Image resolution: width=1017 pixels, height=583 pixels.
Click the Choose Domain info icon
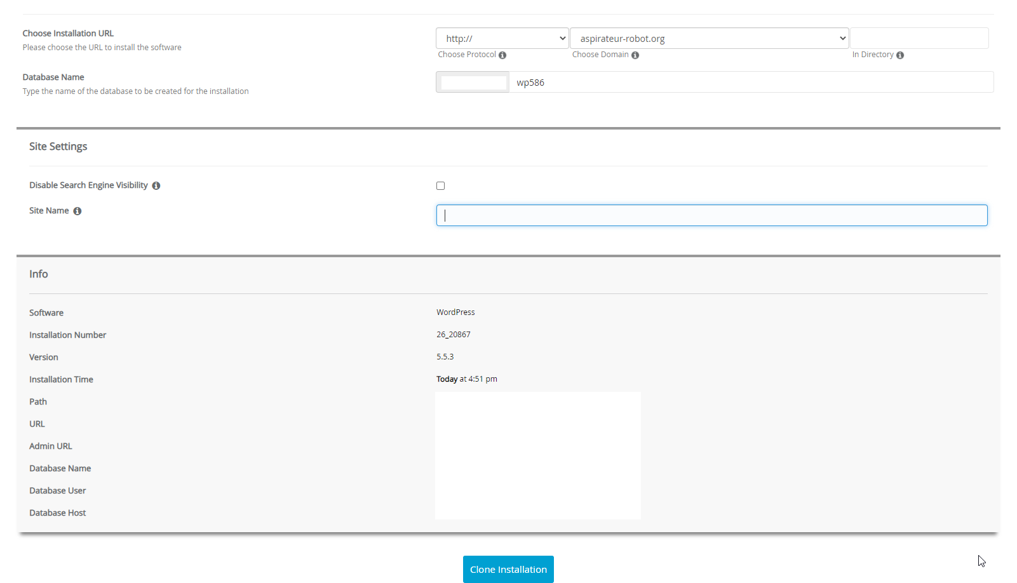click(x=635, y=55)
